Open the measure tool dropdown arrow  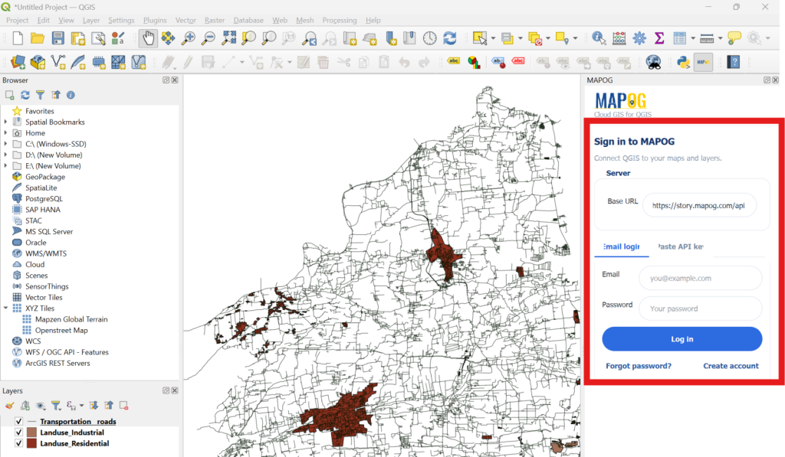[x=720, y=38]
